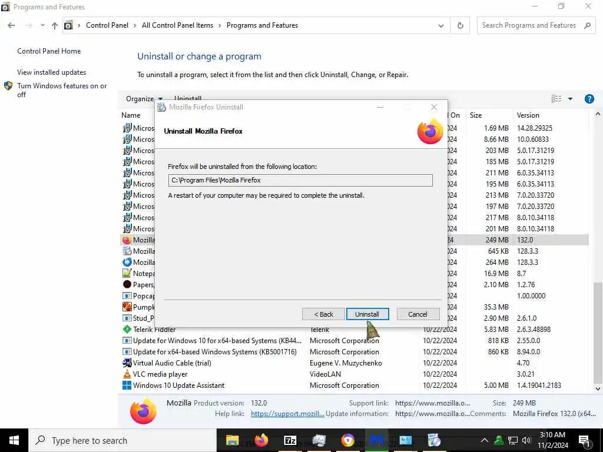Show hidden system tray icons
Viewport: 603px width, 452px height.
pyautogui.click(x=485, y=440)
